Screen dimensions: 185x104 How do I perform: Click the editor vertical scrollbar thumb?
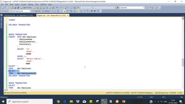tap(183, 62)
